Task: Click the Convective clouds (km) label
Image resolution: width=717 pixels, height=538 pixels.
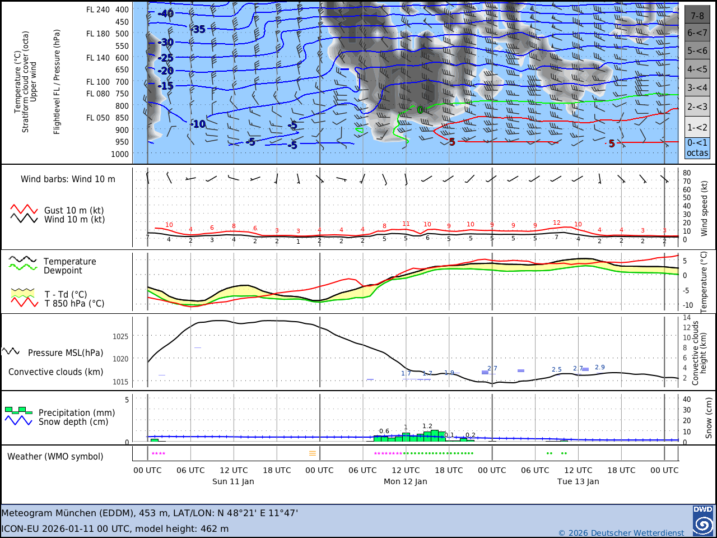Action: pyautogui.click(x=56, y=372)
